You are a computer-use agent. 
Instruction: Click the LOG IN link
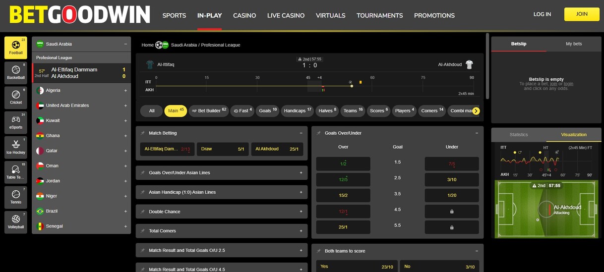tap(542, 14)
